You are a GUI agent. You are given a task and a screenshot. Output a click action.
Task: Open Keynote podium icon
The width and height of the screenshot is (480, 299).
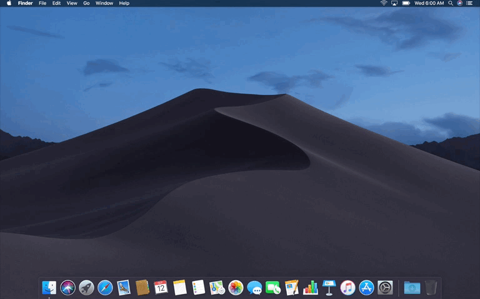(x=329, y=288)
